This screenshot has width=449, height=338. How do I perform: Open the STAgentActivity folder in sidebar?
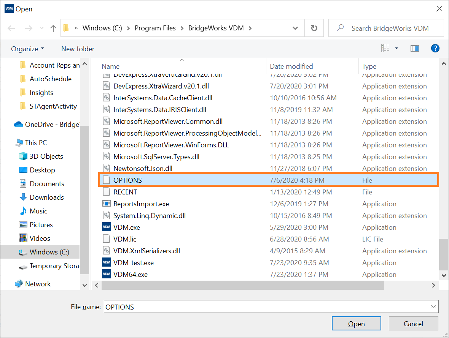point(48,106)
